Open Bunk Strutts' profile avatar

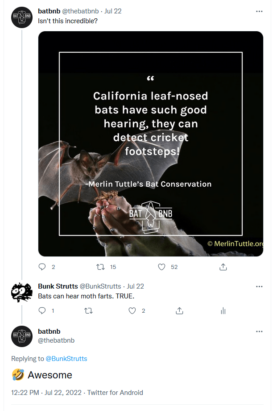22,293
